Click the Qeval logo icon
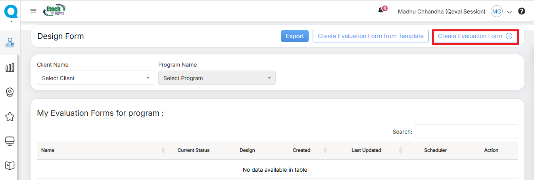 pos(11,11)
